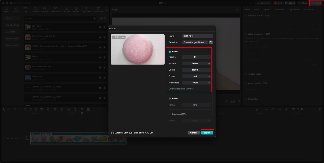Favorite the Typing track
Screen dimensions: 324x163
point(100,57)
